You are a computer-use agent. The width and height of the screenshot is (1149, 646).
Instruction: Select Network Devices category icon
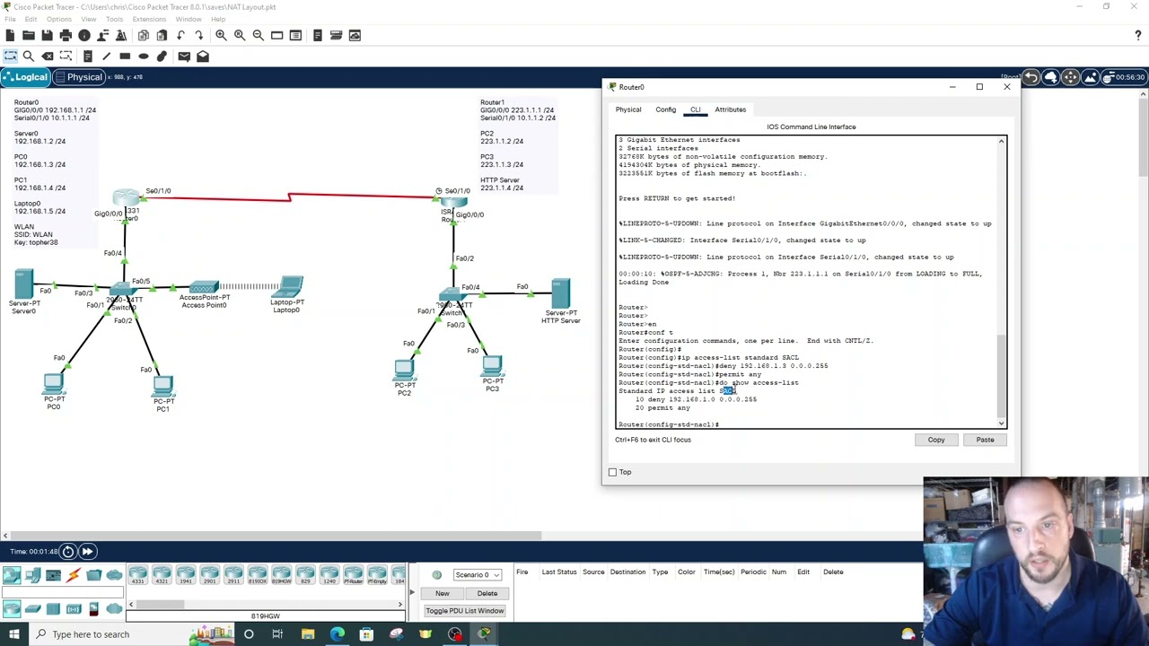(x=12, y=575)
